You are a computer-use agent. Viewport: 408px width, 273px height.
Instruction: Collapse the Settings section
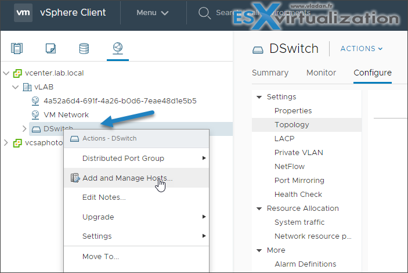click(259, 97)
